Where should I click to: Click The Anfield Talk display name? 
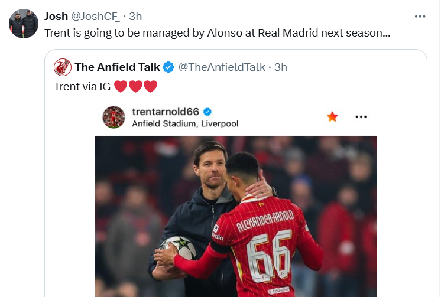click(x=117, y=67)
